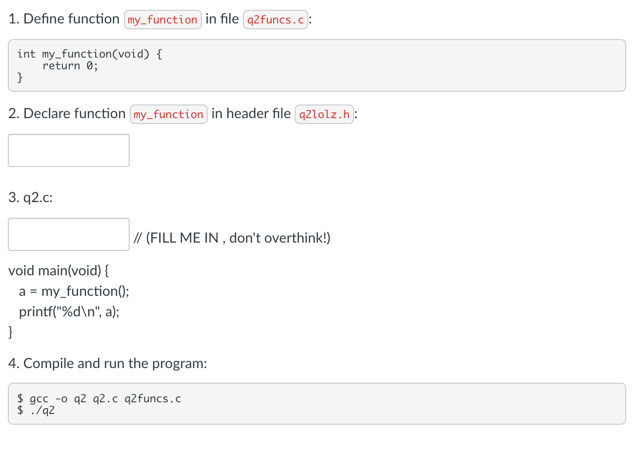
Task: Click the step 2 Declare function heading
Action: click(67, 113)
